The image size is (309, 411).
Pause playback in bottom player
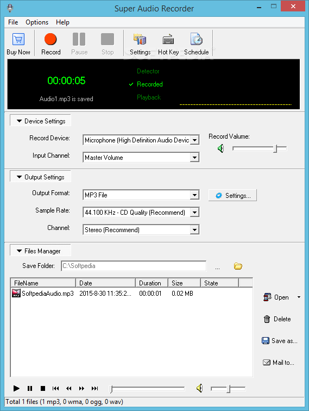pyautogui.click(x=30, y=389)
